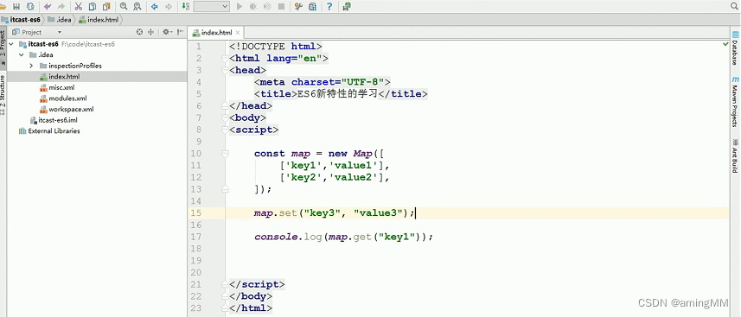Image resolution: width=741 pixels, height=317 pixels.
Task: Open Replace with the second magnifier icon
Action: [x=137, y=7]
